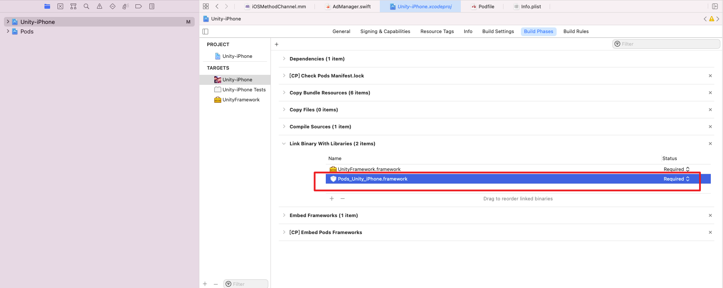Expand the Unity-iPhone project in navigator
The image size is (723, 288).
click(8, 22)
